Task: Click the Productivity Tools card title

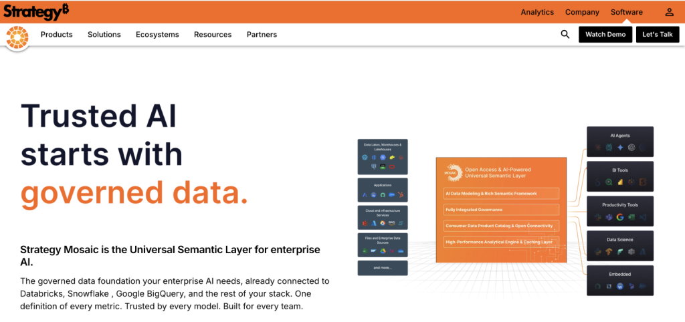Action: pyautogui.click(x=620, y=205)
